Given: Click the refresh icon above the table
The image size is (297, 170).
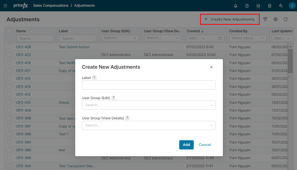Looking at the screenshot, I should (x=285, y=19).
